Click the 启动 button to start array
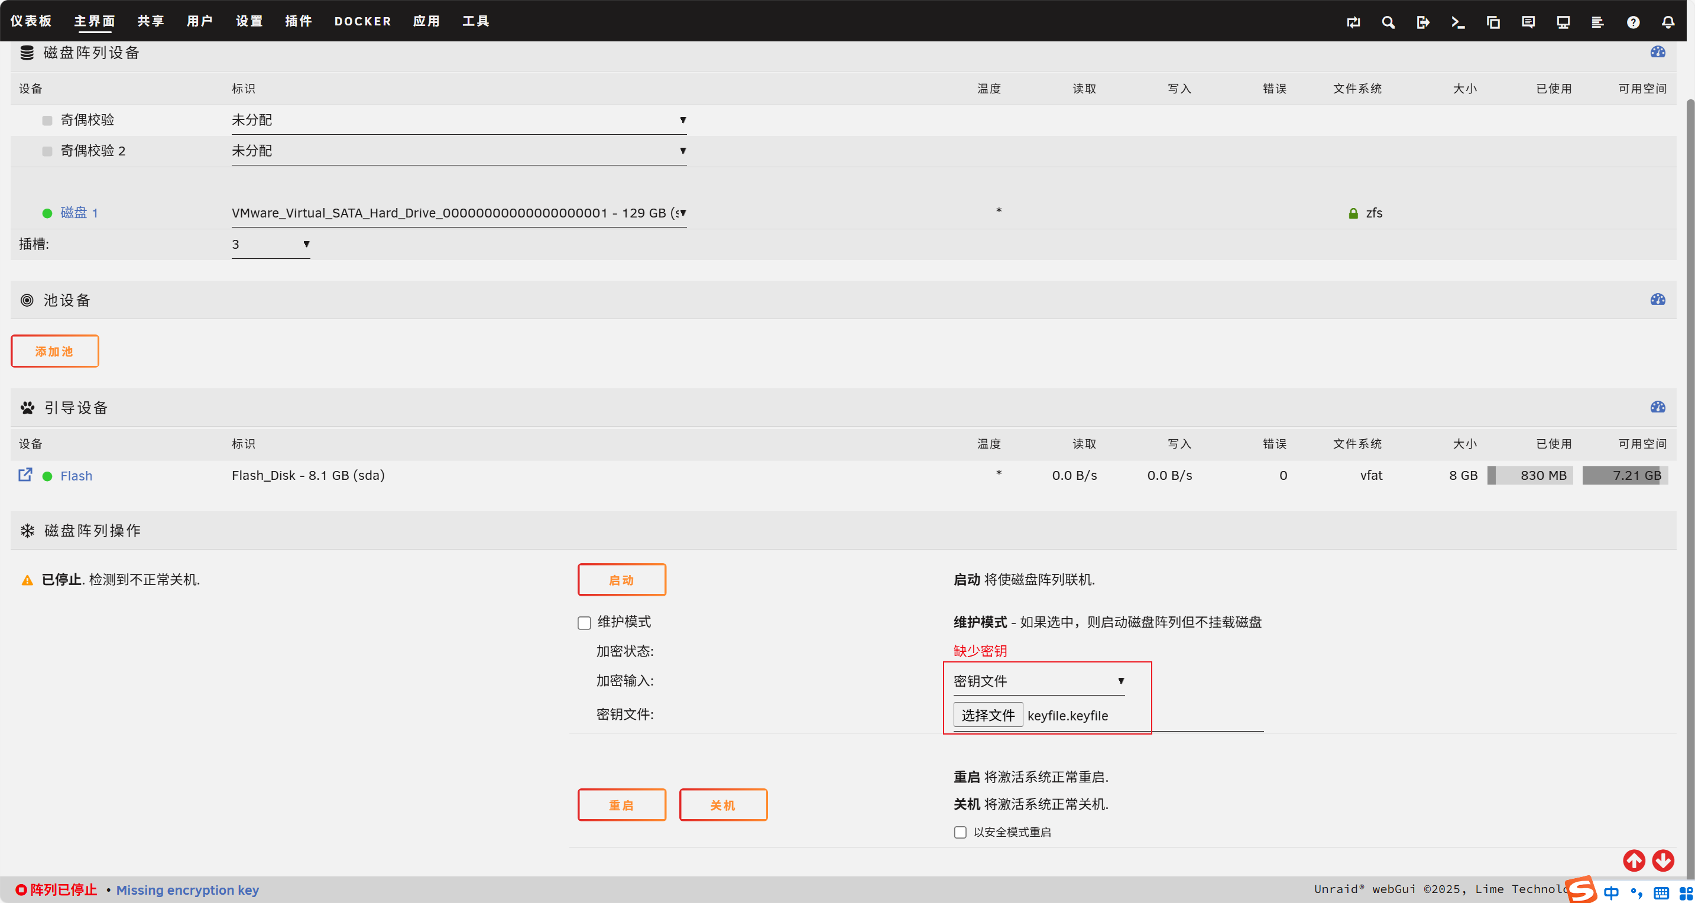This screenshot has height=903, width=1695. (x=621, y=579)
